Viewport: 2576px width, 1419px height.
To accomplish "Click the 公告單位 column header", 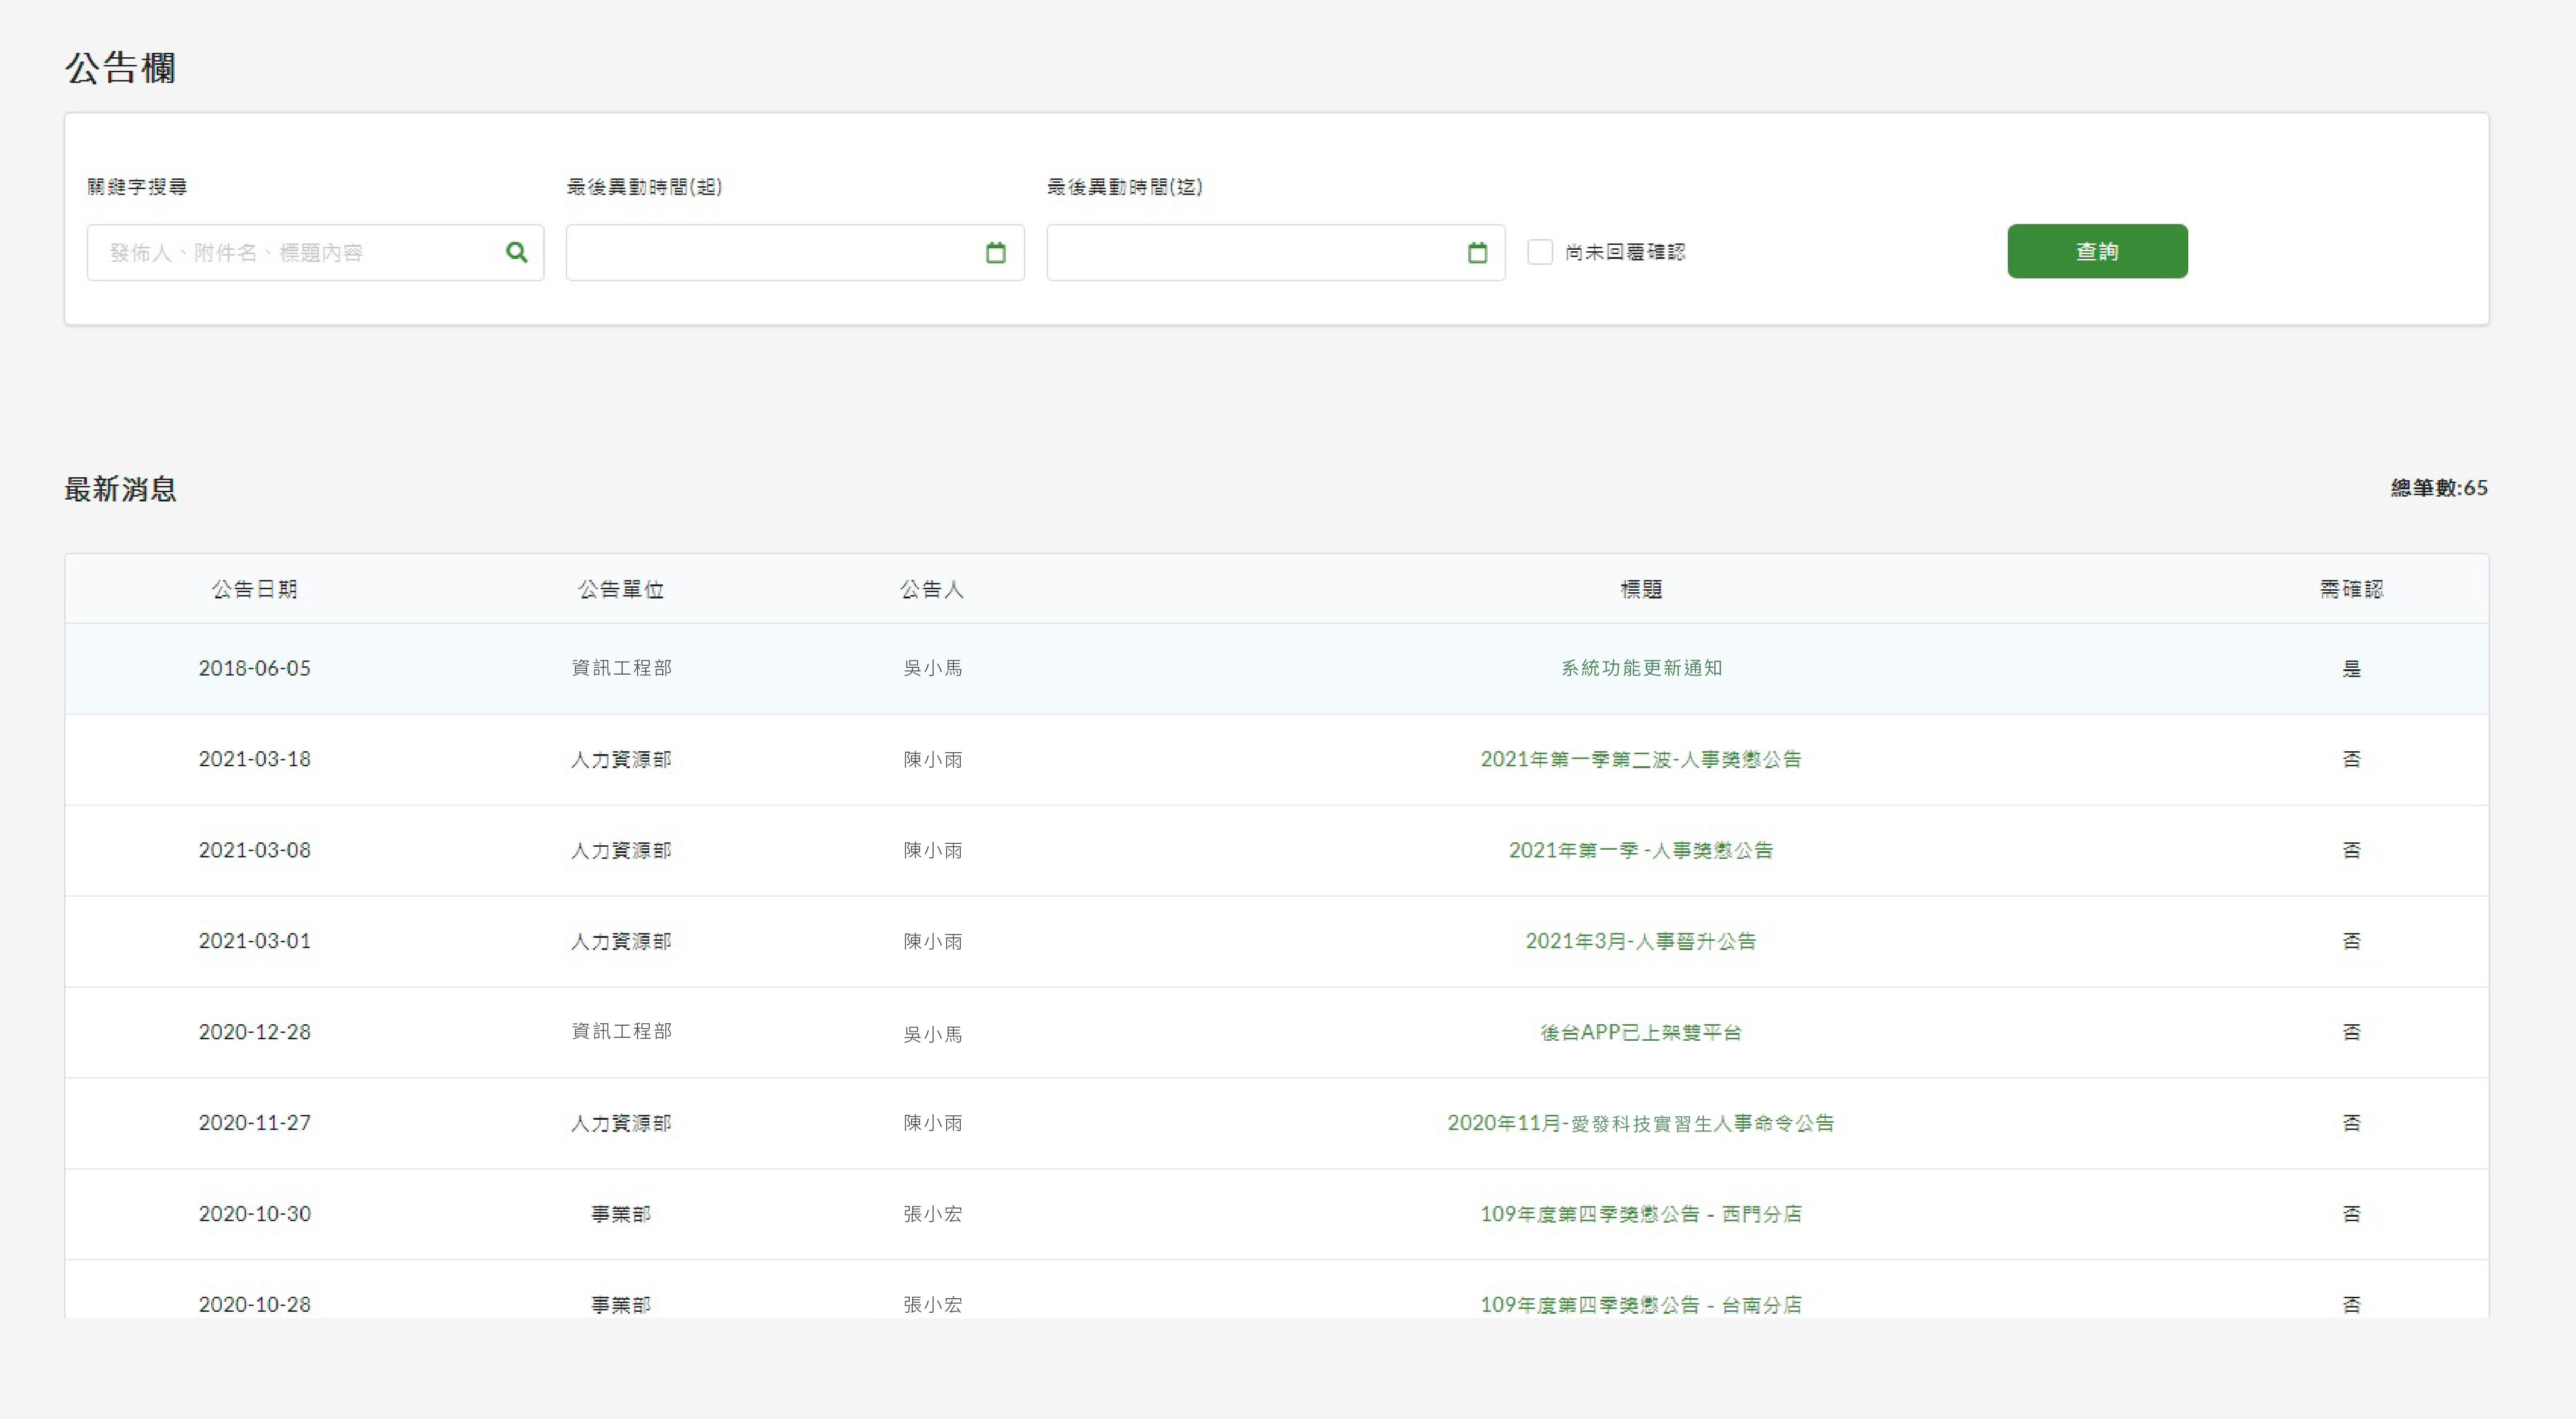I will tap(621, 590).
